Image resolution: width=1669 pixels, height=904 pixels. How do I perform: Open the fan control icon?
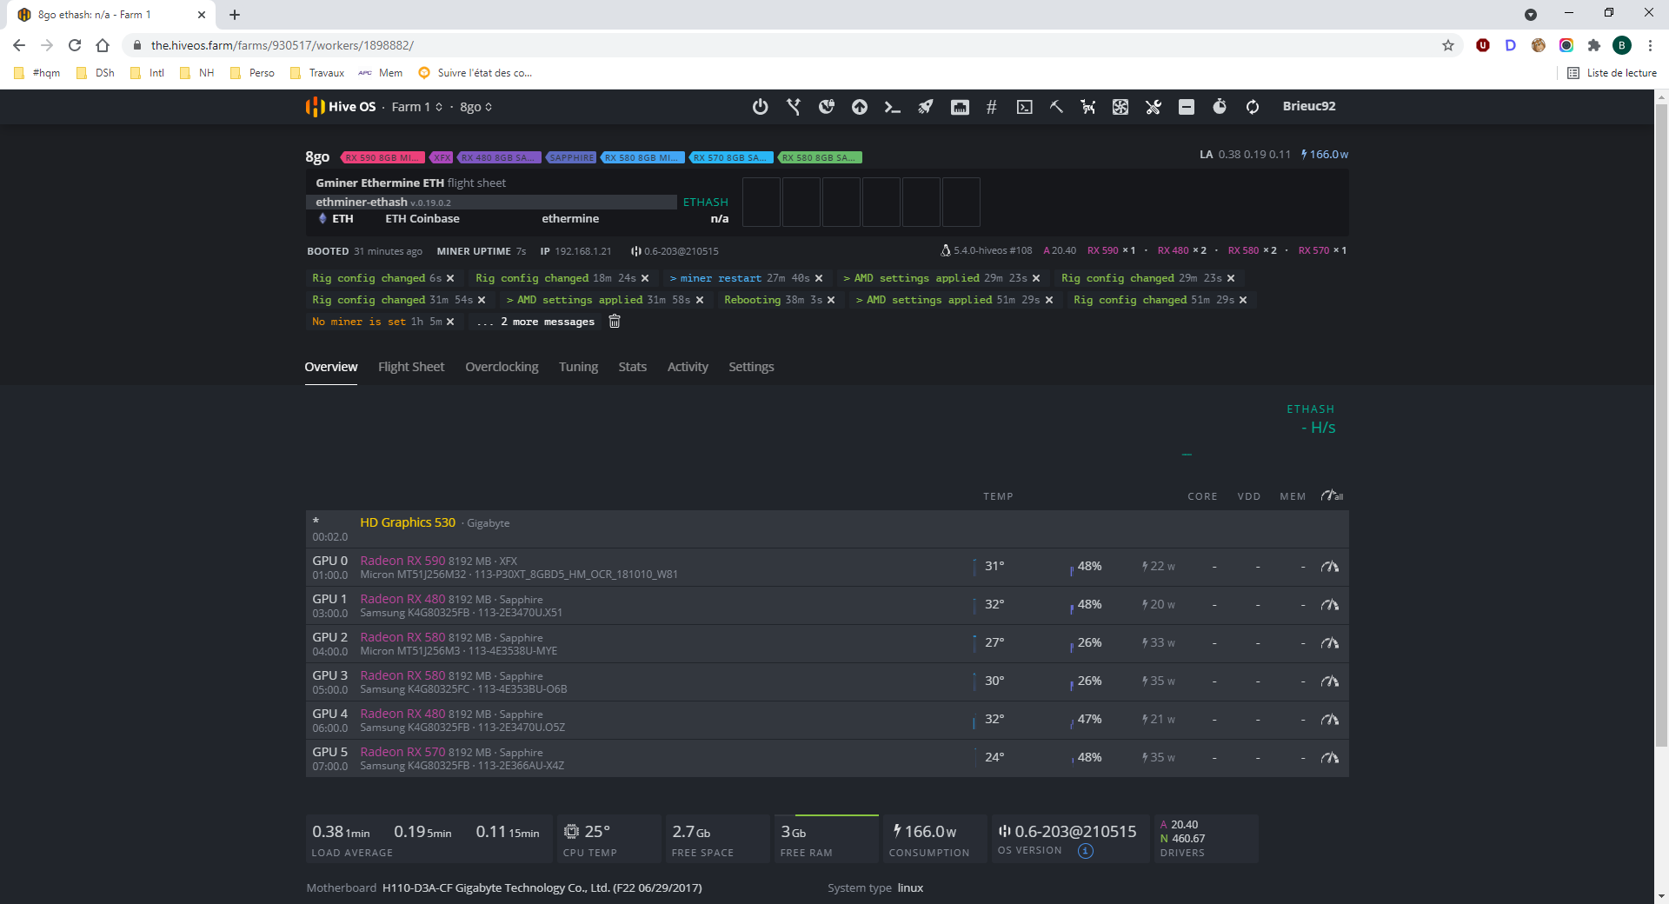pyautogui.click(x=1120, y=107)
